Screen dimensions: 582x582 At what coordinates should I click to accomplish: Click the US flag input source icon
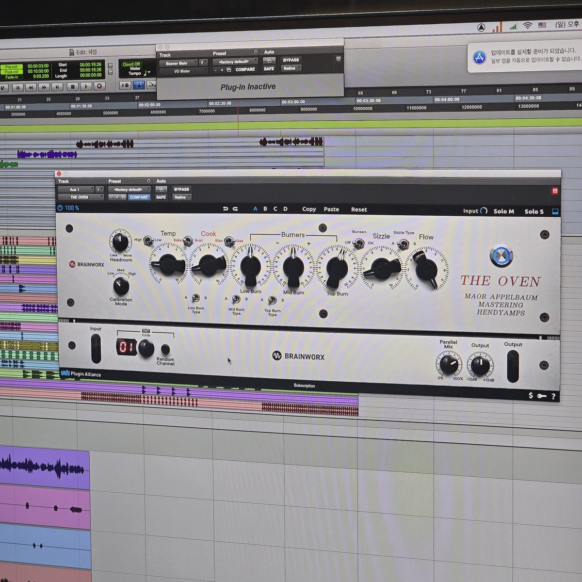[543, 25]
